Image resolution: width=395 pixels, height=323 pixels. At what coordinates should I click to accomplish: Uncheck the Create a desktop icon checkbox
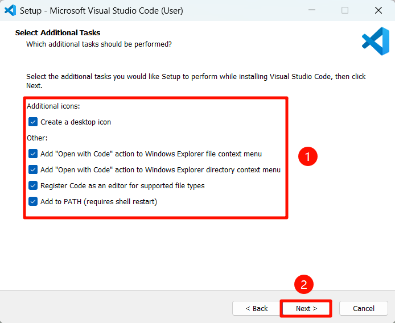33,122
